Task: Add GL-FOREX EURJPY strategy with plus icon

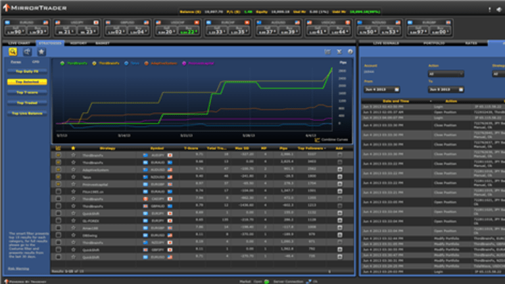Action: (339, 221)
